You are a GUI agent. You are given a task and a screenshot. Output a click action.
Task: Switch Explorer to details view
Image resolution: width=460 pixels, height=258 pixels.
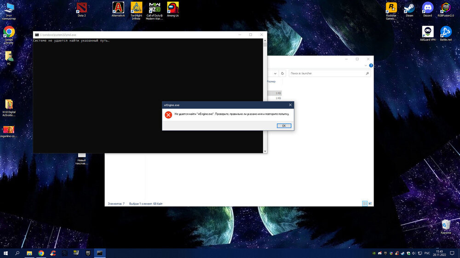[365, 203]
